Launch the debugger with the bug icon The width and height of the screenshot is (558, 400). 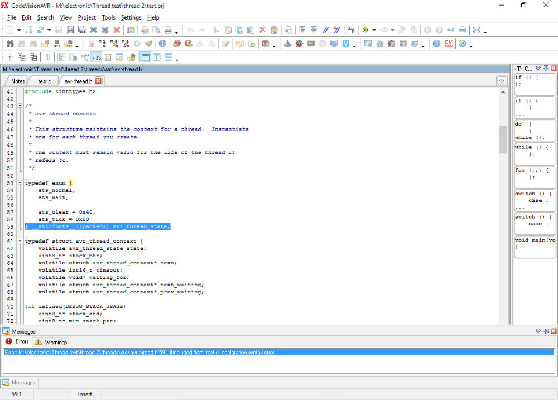[299, 44]
